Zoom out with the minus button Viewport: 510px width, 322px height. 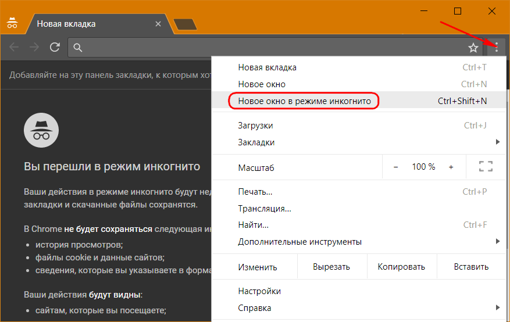click(x=396, y=167)
